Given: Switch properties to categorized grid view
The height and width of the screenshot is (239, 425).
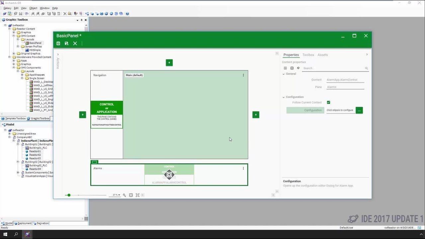Looking at the screenshot, I should (x=285, y=68).
